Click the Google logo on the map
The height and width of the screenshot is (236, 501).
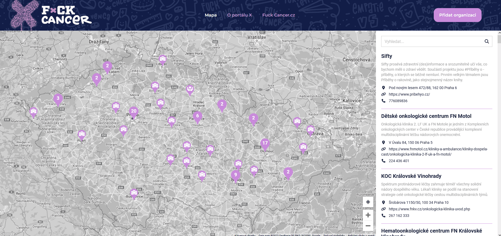8,234
